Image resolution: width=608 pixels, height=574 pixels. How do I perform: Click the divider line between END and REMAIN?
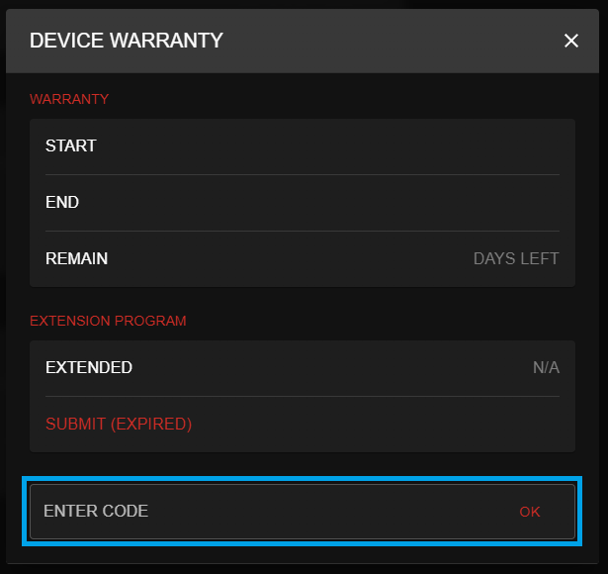[303, 231]
